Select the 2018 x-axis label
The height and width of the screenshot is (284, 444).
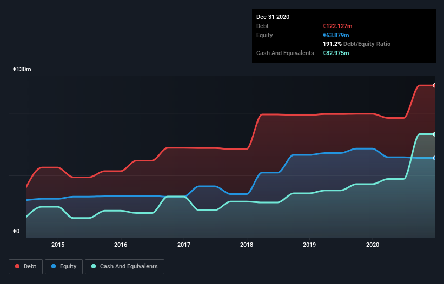pyautogui.click(x=247, y=245)
